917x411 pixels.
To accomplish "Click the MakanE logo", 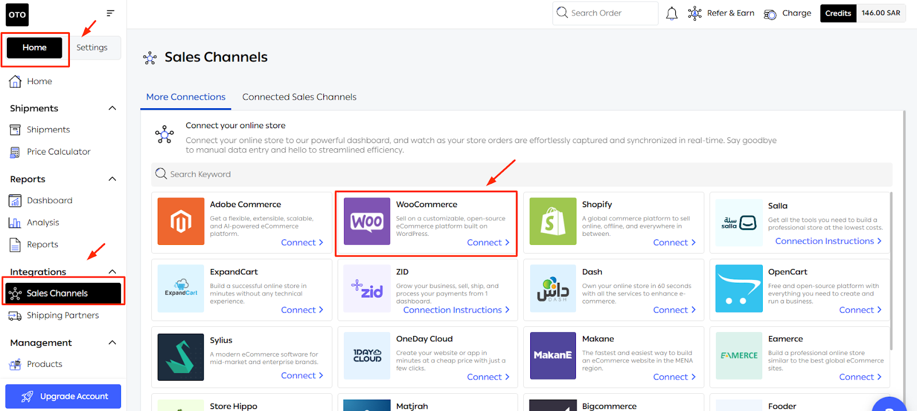I will pyautogui.click(x=553, y=355).
